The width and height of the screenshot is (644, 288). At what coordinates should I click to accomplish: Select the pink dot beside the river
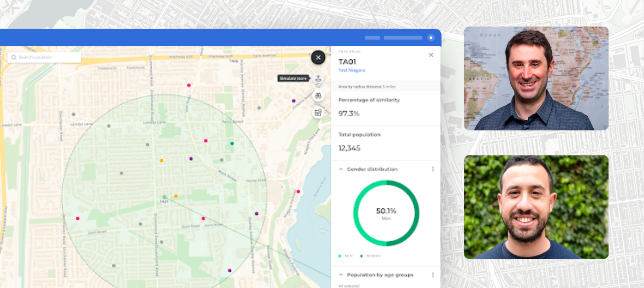tap(298, 191)
